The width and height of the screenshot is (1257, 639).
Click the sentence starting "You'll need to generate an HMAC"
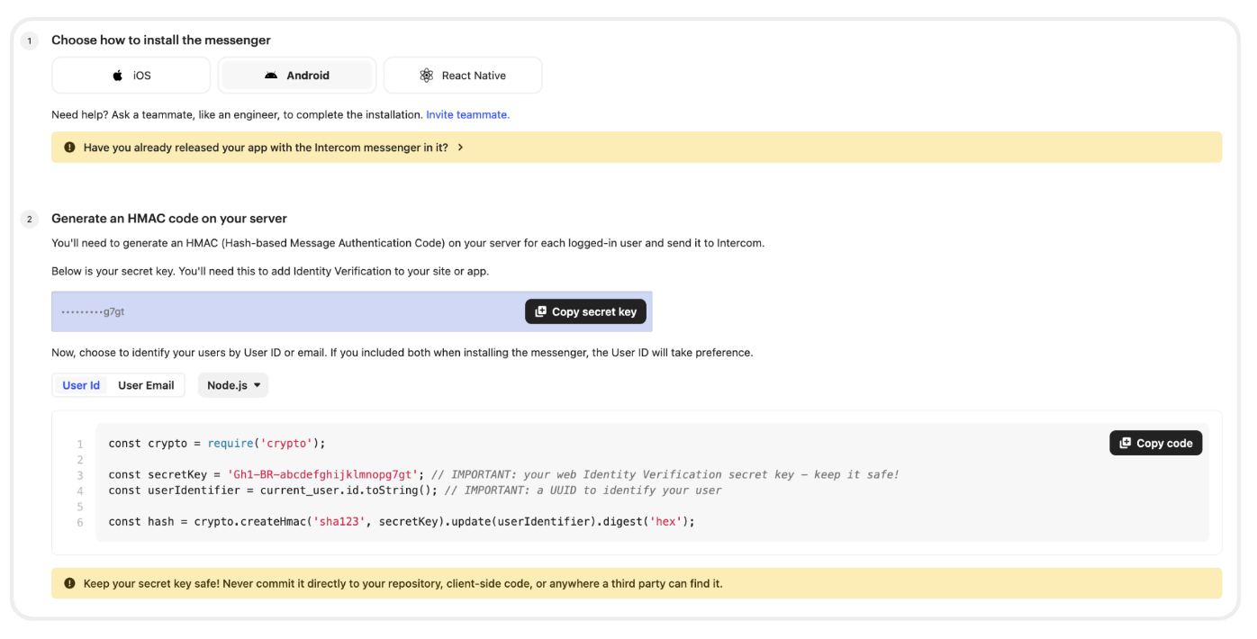coord(408,243)
